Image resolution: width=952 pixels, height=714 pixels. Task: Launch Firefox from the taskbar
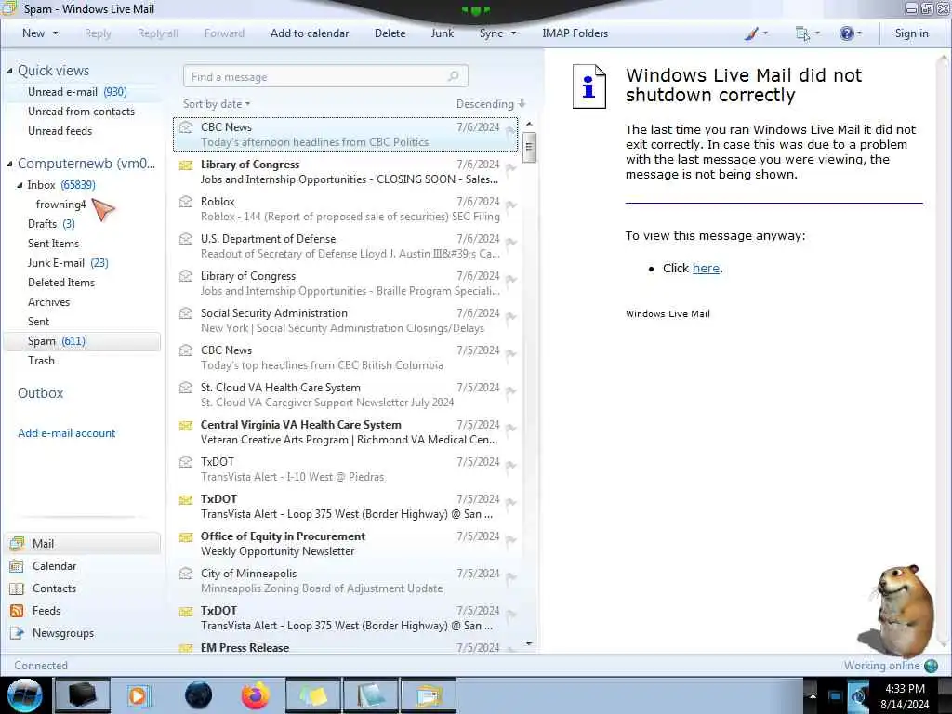(256, 695)
